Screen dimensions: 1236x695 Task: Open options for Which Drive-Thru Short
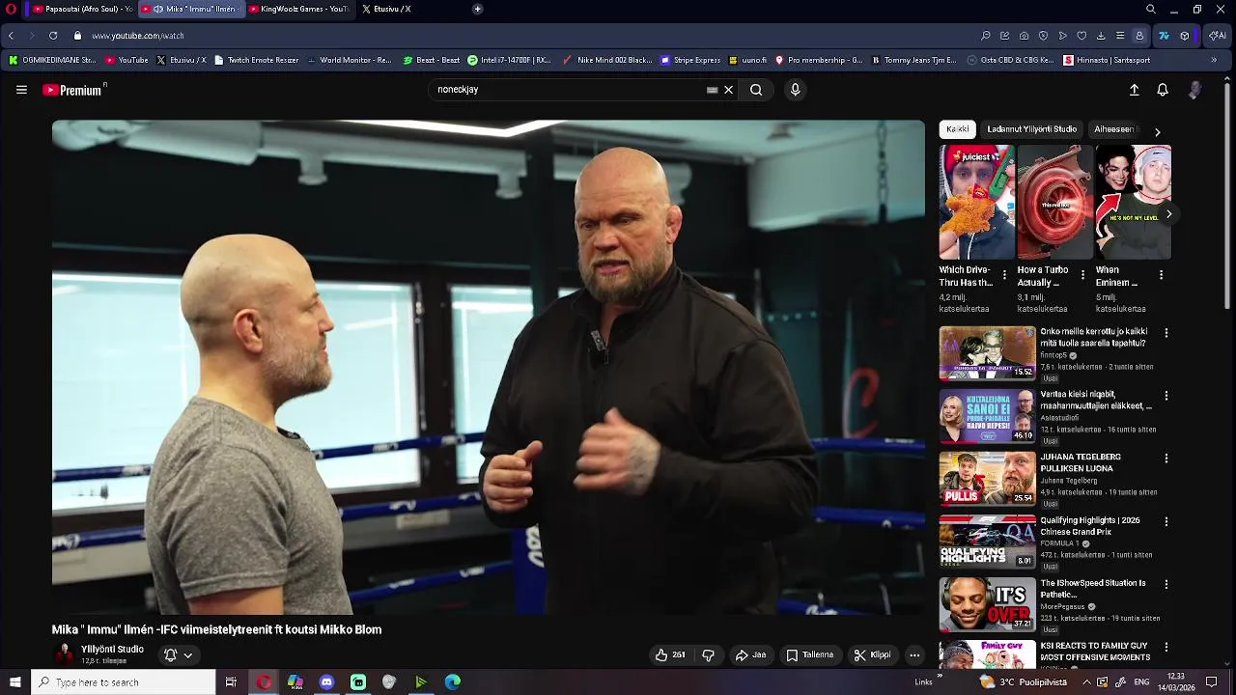coord(1005,276)
